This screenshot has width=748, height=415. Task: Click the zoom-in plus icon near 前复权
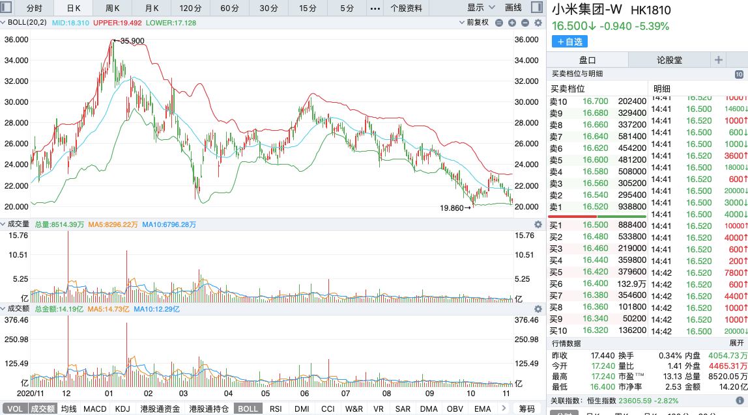coord(513,23)
